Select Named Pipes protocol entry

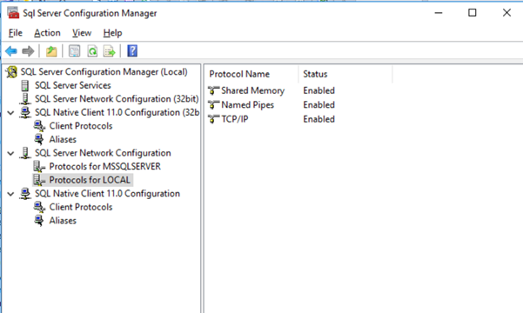247,104
